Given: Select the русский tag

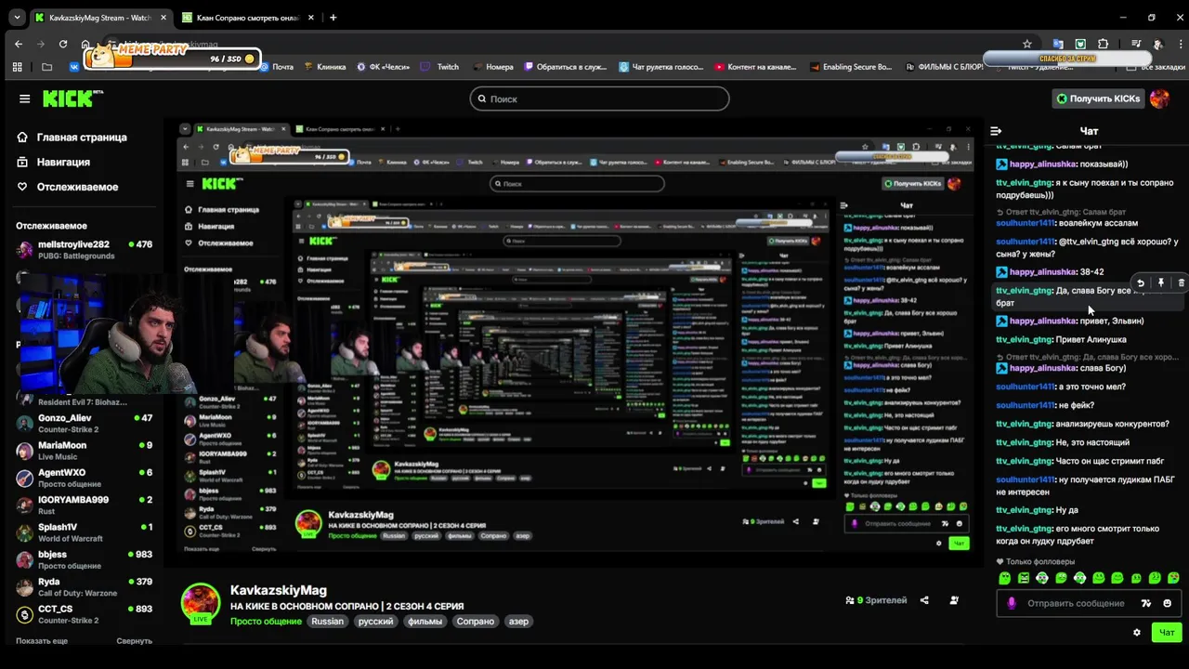Looking at the screenshot, I should click(376, 622).
